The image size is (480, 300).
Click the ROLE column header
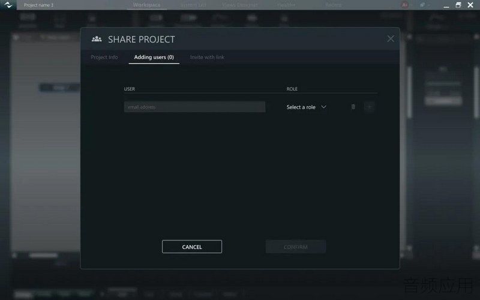coord(292,89)
